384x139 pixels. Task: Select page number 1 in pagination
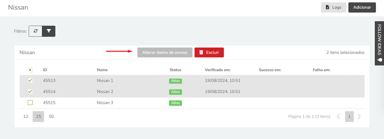click(349, 117)
